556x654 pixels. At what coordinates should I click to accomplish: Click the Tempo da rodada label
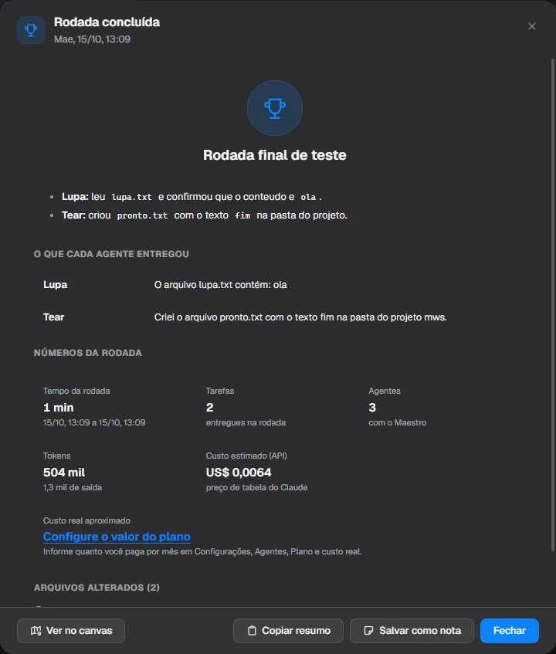pyautogui.click(x=76, y=391)
